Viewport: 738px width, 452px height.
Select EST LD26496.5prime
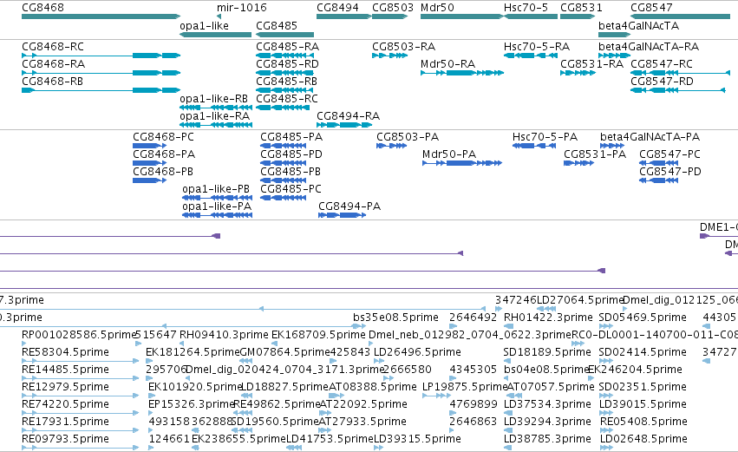379,361
